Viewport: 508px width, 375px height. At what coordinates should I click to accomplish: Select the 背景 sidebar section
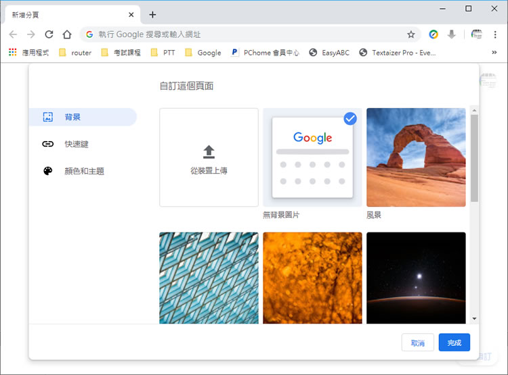coord(83,117)
